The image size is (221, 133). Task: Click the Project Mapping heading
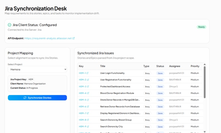click(x=20, y=53)
